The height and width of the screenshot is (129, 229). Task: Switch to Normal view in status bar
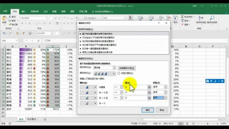point(181,123)
